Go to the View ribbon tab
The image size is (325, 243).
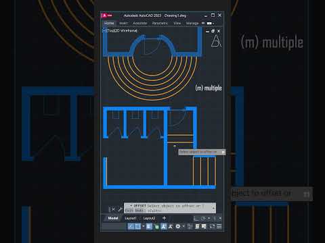(177, 23)
